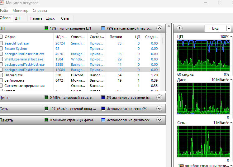Open the Справка menu
This screenshot has height=167, width=233.
coord(40,11)
